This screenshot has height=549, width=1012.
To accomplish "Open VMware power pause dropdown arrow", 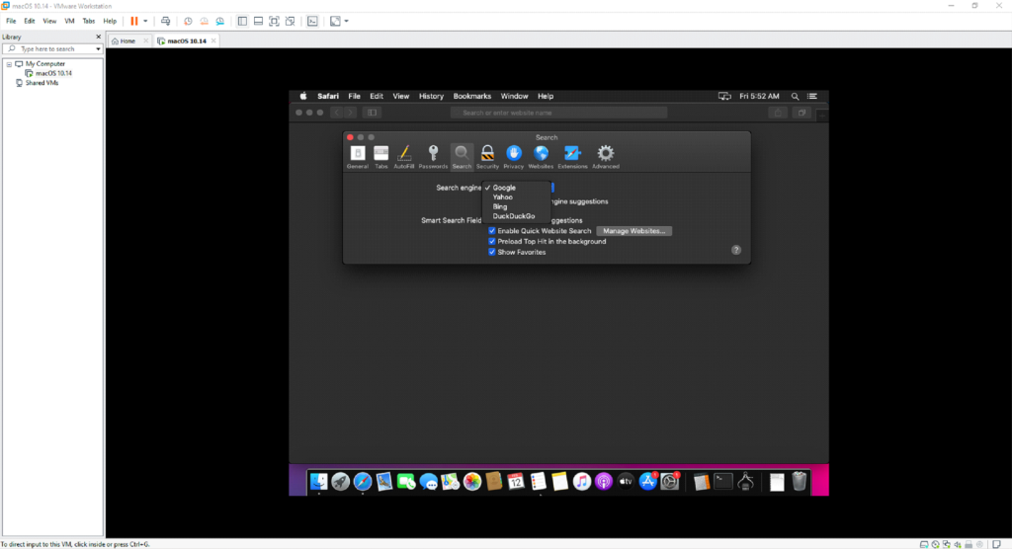I will (145, 22).
